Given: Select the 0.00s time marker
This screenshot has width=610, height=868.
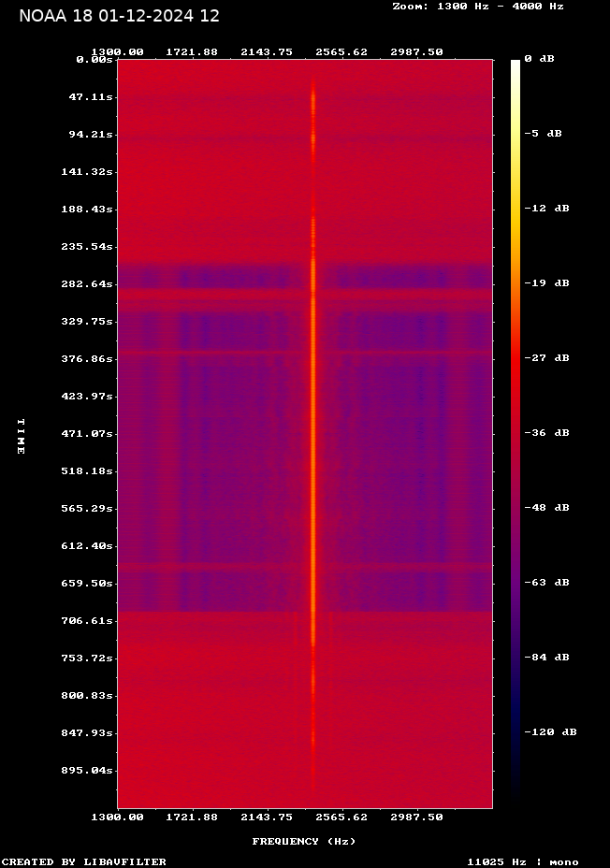Looking at the screenshot, I should (94, 59).
